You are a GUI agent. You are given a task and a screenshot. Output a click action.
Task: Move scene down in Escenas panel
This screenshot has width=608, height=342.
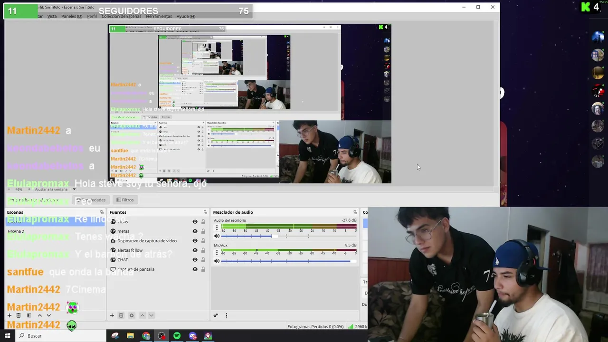48,315
